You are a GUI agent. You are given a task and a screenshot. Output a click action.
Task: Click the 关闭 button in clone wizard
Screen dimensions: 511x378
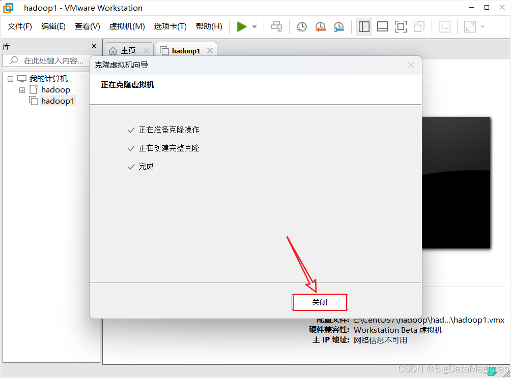click(320, 302)
